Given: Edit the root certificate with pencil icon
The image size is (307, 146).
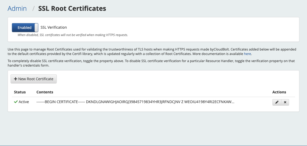Looking at the screenshot, I should pyautogui.click(x=277, y=102).
